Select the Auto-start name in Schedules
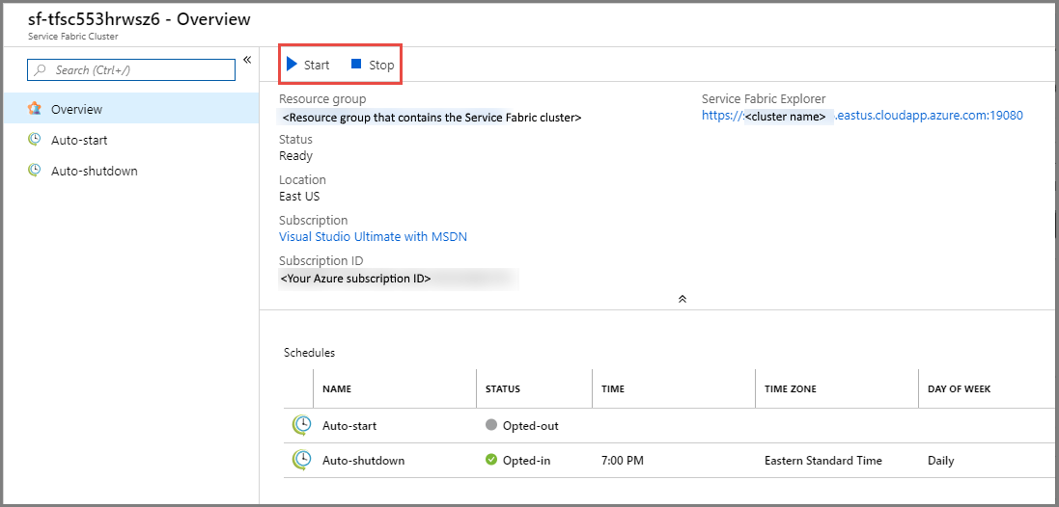This screenshot has height=507, width=1059. coord(349,426)
